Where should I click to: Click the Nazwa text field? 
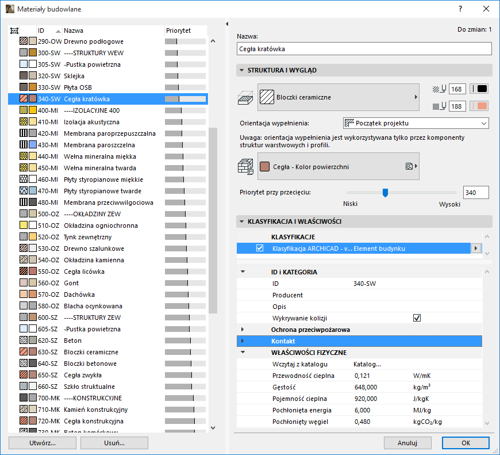(x=364, y=49)
